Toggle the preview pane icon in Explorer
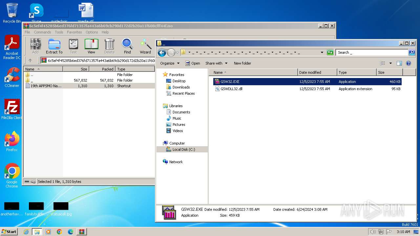The image size is (420, 236). pos(399,63)
